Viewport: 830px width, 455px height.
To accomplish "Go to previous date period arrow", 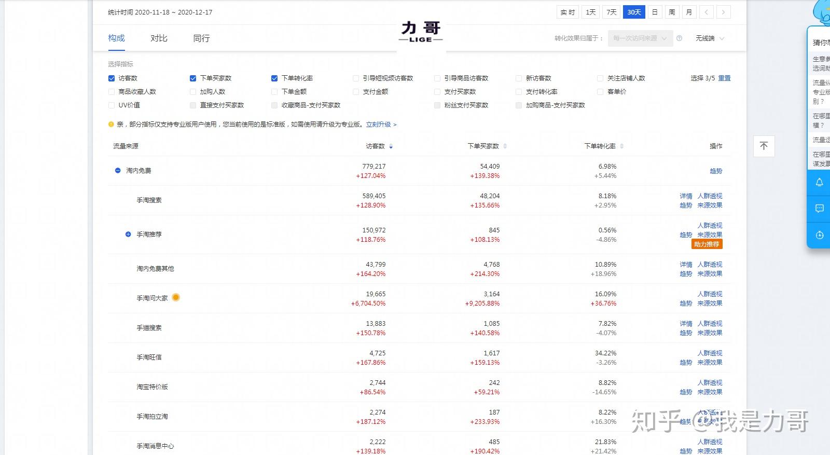I will (706, 12).
